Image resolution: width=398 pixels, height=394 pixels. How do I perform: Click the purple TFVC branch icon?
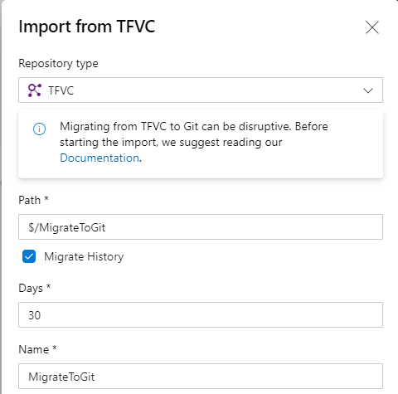(x=35, y=90)
